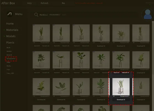This screenshot has width=154, height=111.
Task: Click Refresh in the top bar
Action: (x=44, y=3)
